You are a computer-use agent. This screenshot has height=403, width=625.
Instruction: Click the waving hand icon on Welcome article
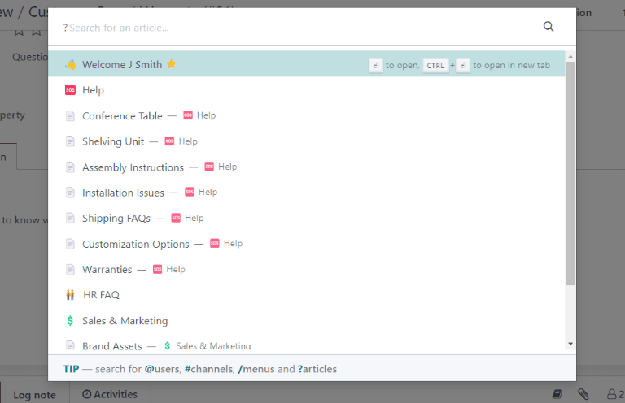pos(70,64)
